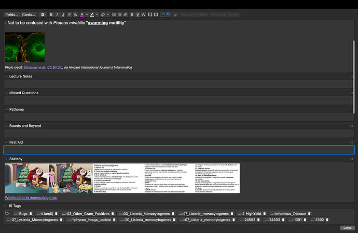Select the 07_Lysteria_Monocytogenes tag
The width and height of the screenshot is (358, 233).
(34, 219)
